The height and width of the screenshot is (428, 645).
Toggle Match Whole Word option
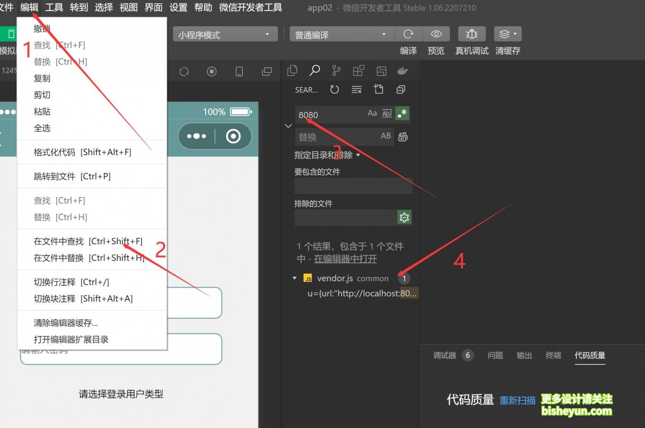click(387, 113)
